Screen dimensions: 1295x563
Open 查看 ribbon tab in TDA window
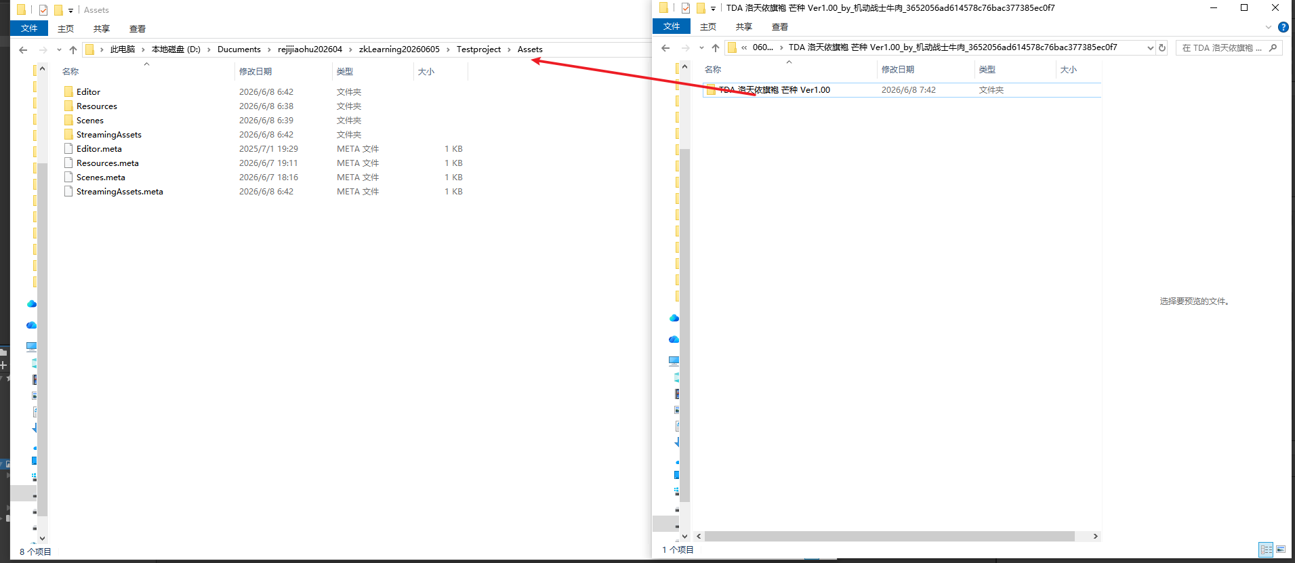coord(780,26)
